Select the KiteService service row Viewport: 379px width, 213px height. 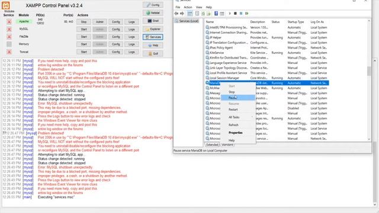point(267,53)
